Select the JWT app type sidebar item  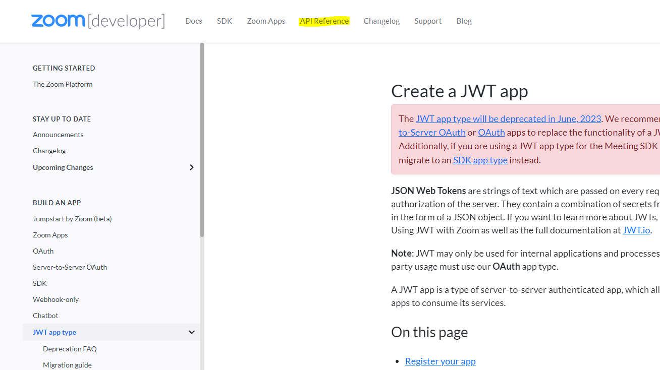tap(54, 332)
